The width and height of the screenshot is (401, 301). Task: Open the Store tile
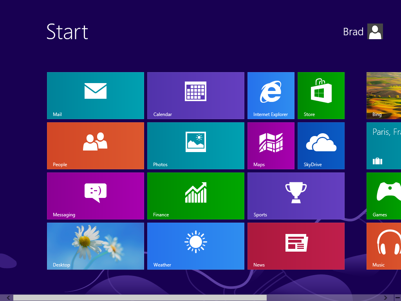pos(321,96)
